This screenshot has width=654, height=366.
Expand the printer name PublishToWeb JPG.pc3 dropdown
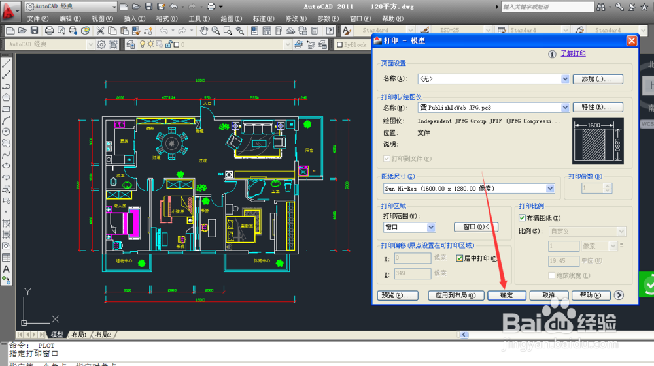pyautogui.click(x=565, y=107)
